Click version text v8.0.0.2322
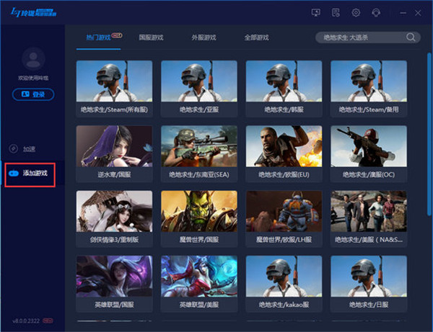 coord(26,320)
